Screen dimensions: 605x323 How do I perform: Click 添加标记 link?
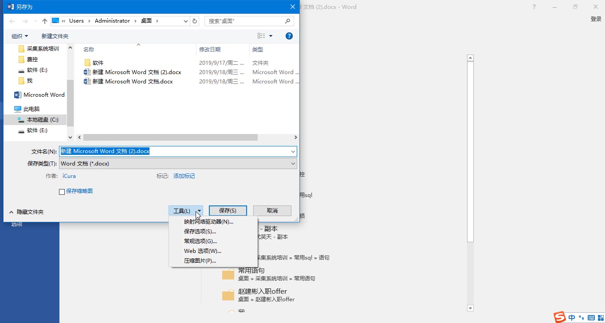click(x=184, y=176)
